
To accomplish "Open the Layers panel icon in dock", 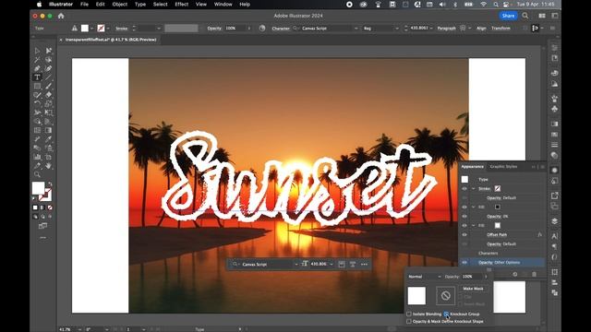I will tap(554, 221).
